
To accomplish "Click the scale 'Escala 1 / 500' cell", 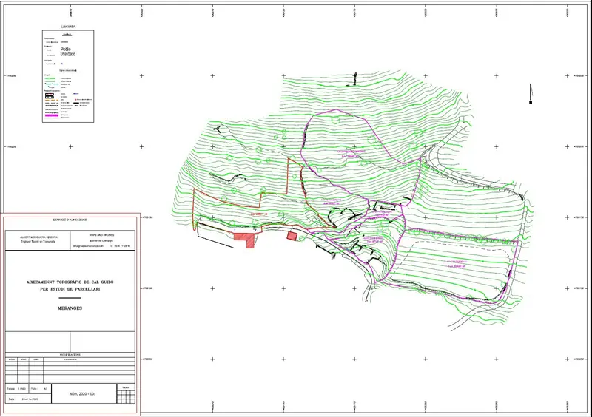I will (16, 389).
